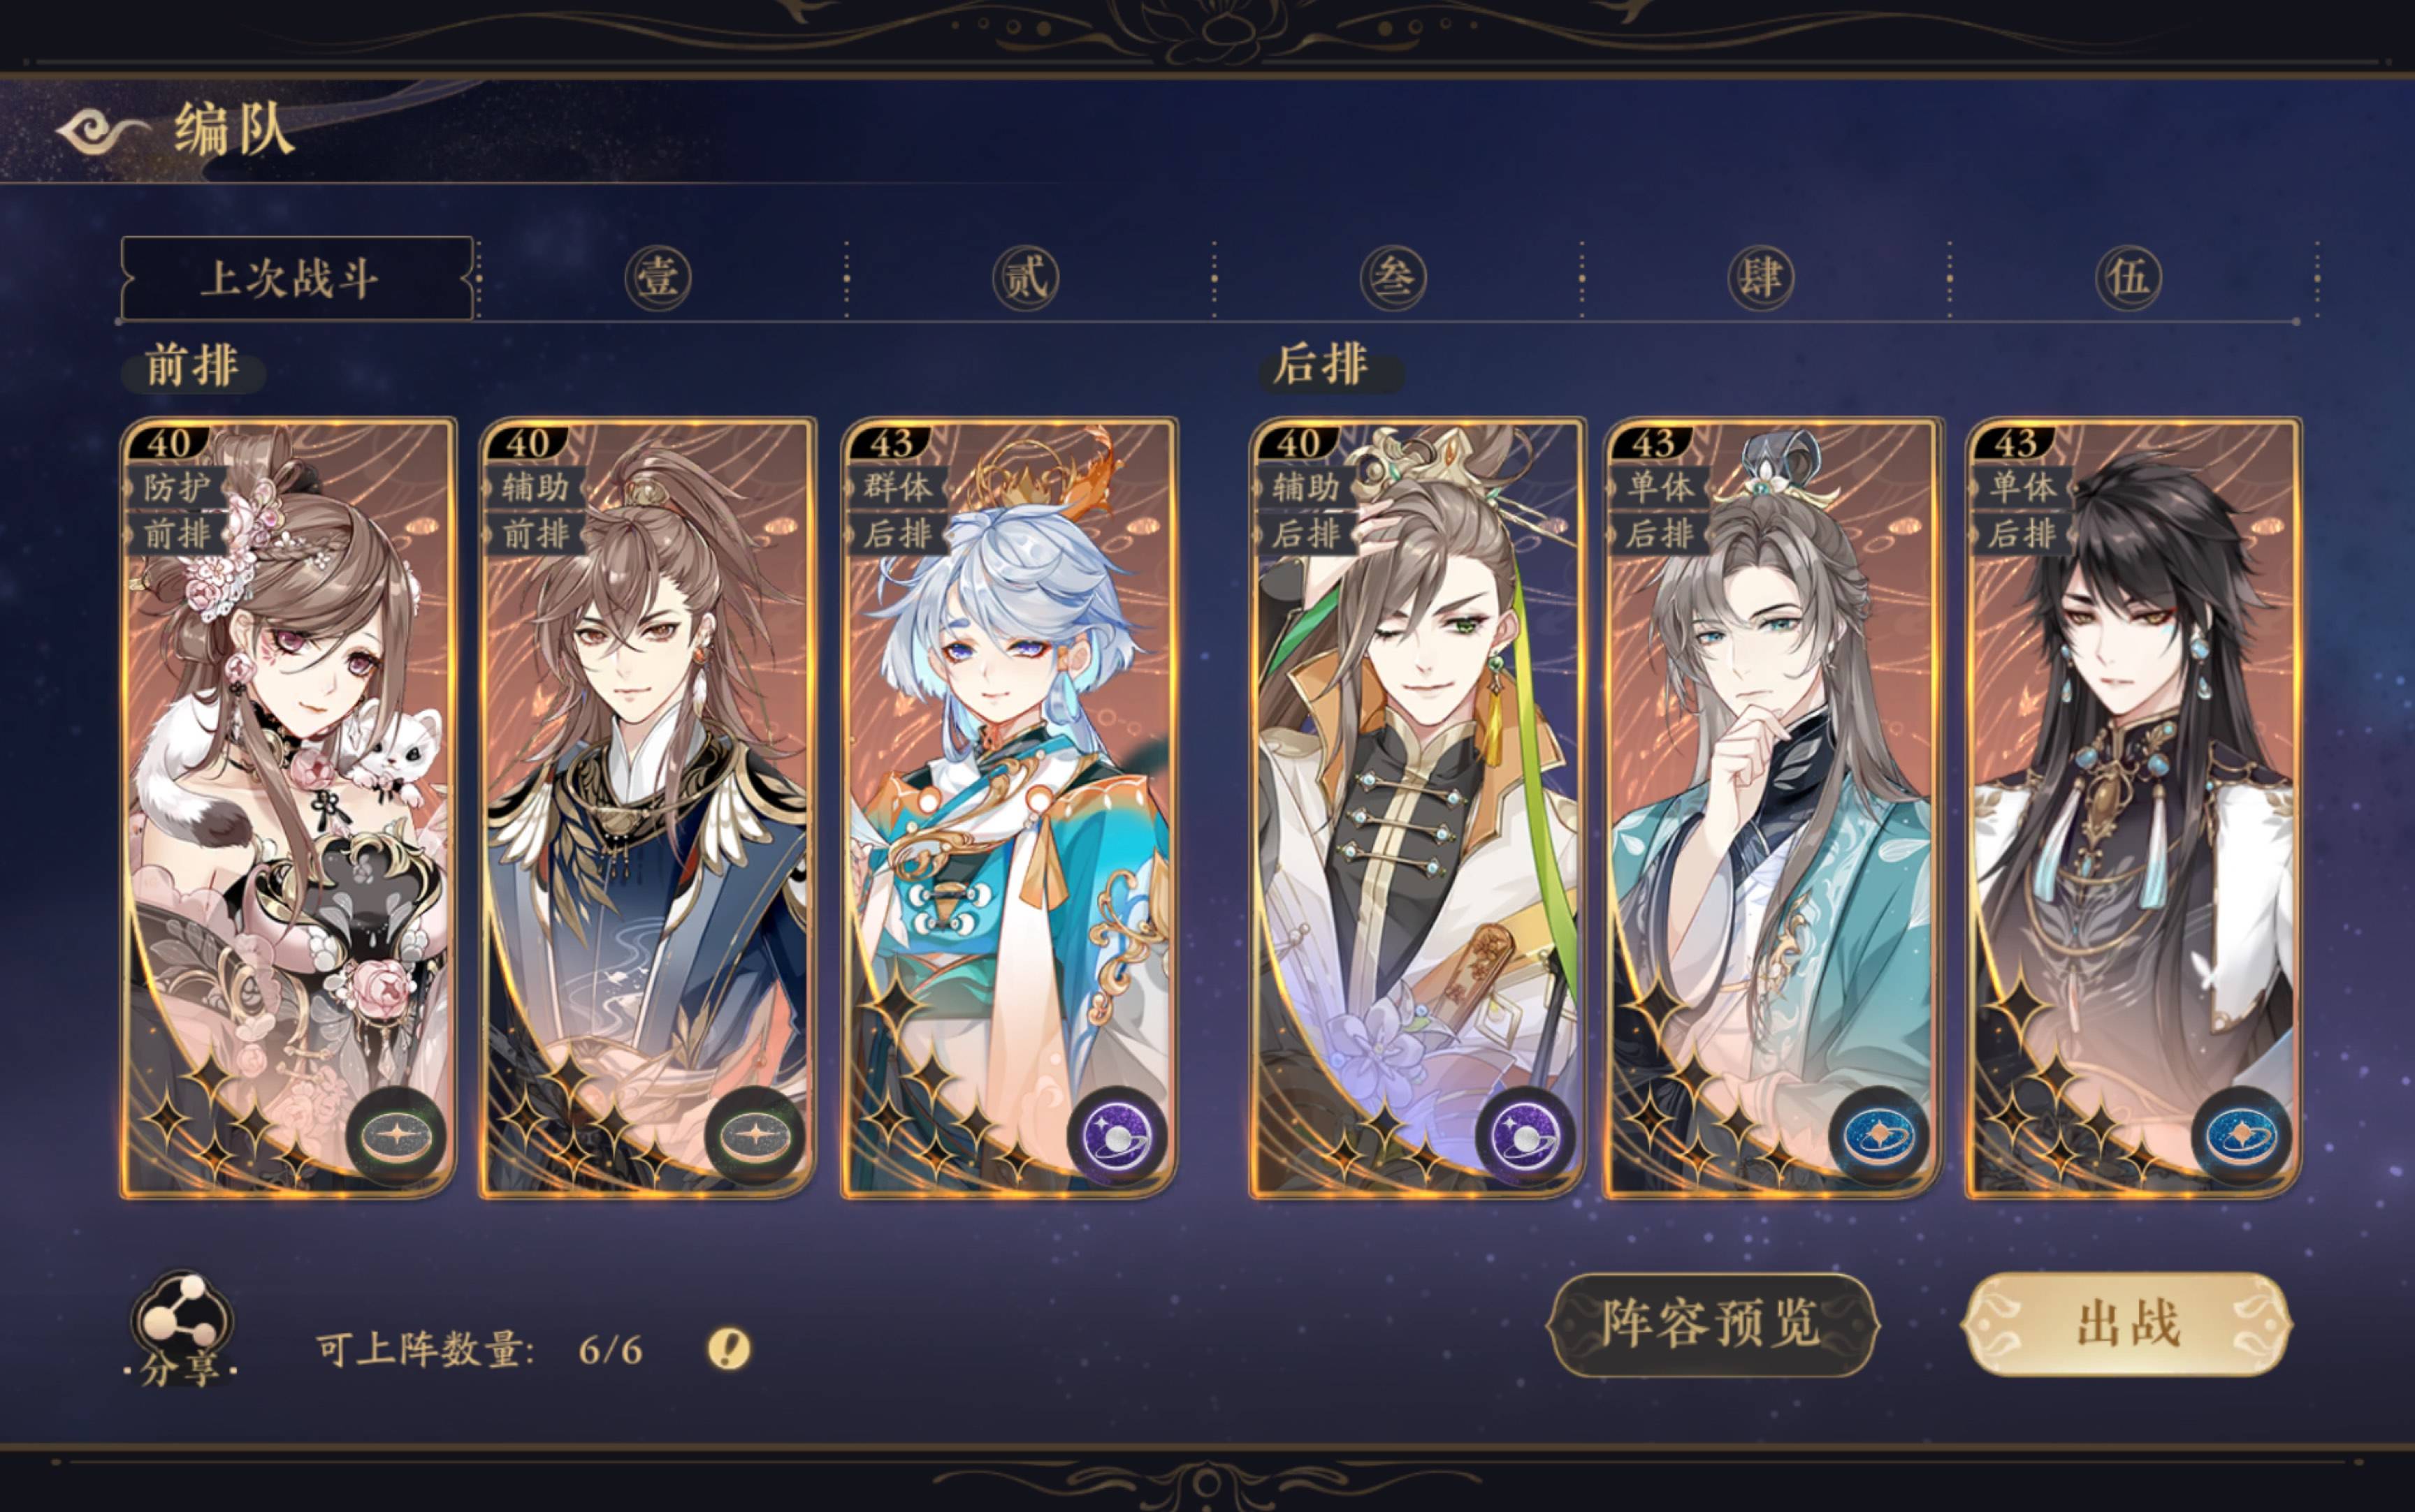Tap the purple planet emblem on the 群体 card
Viewport: 2415px width, 1512px height.
[x=1117, y=1136]
